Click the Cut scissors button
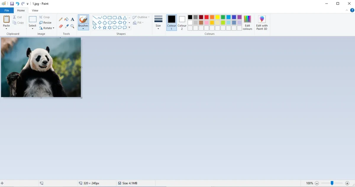 click(17, 17)
